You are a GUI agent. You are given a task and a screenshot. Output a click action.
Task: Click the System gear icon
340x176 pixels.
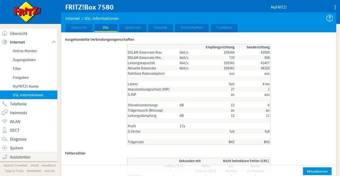(5, 148)
